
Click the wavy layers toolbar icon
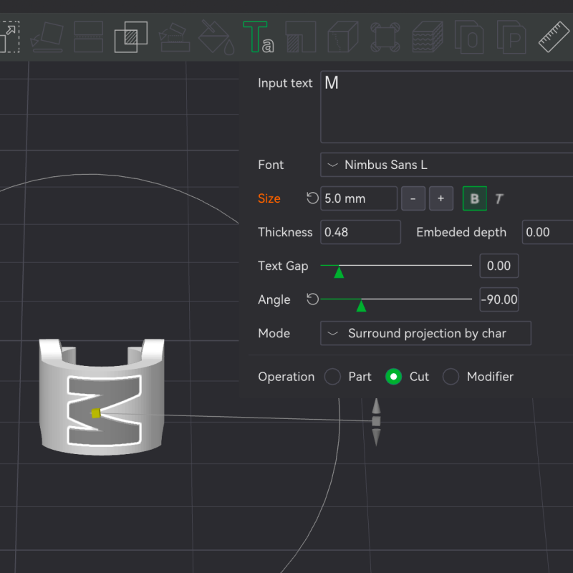428,37
